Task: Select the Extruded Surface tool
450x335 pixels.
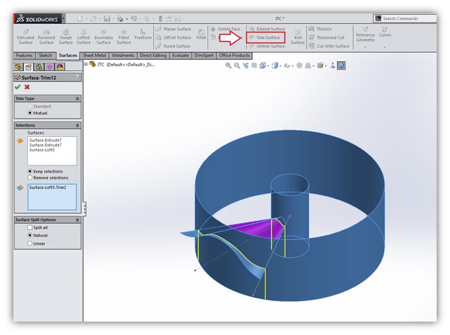Action: point(26,36)
